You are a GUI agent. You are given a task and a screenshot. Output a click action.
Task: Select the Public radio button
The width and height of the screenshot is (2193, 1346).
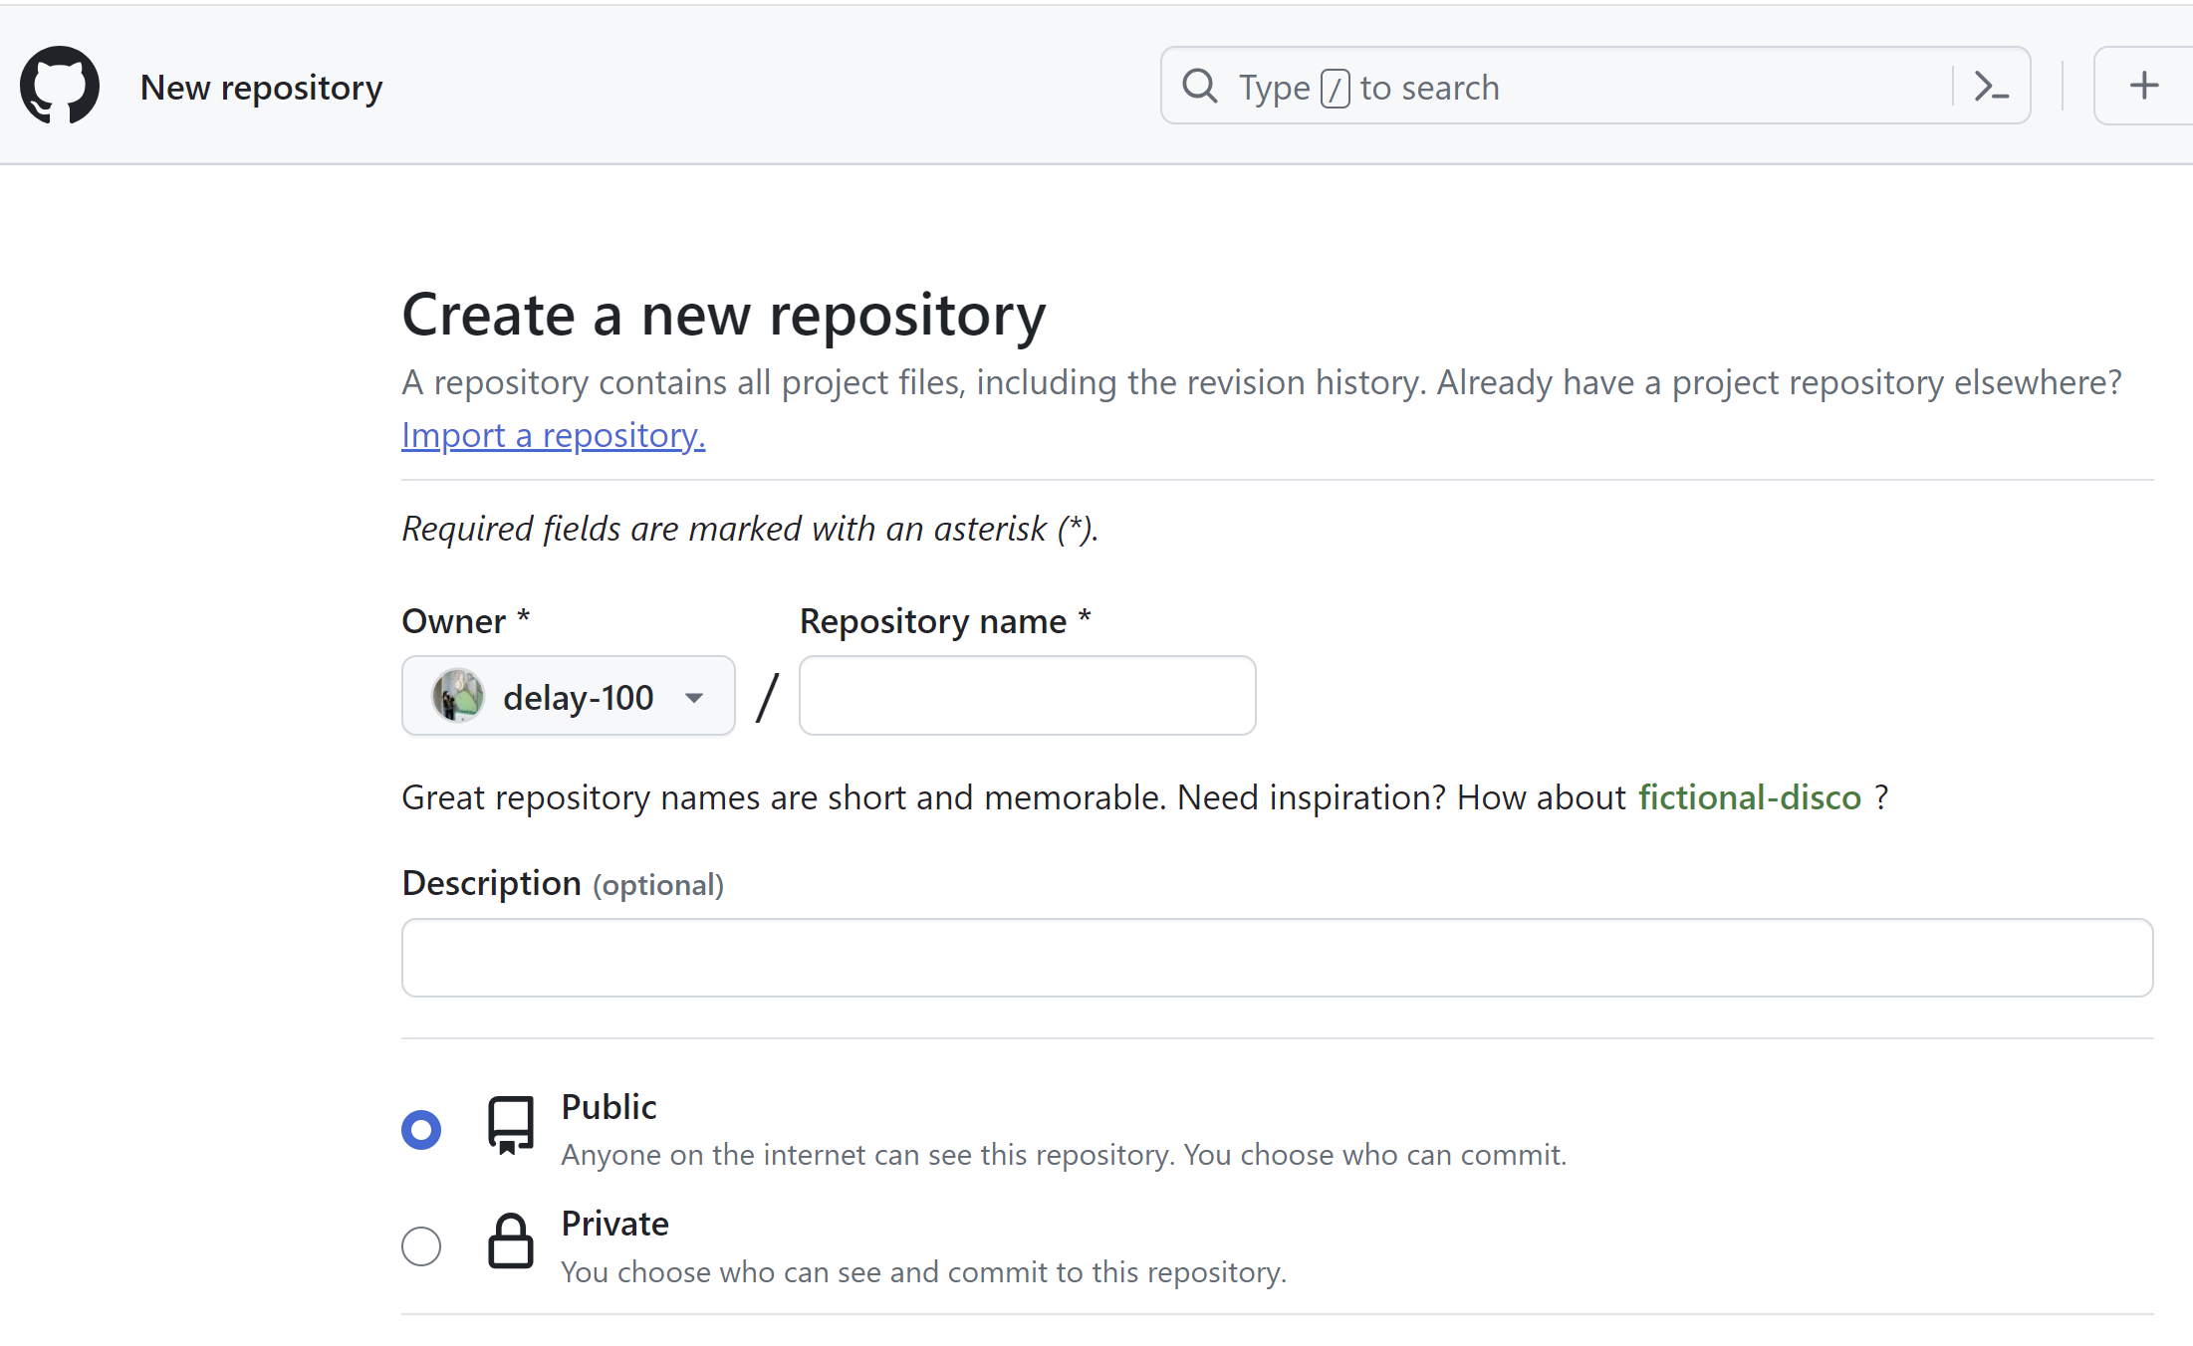click(x=421, y=1130)
